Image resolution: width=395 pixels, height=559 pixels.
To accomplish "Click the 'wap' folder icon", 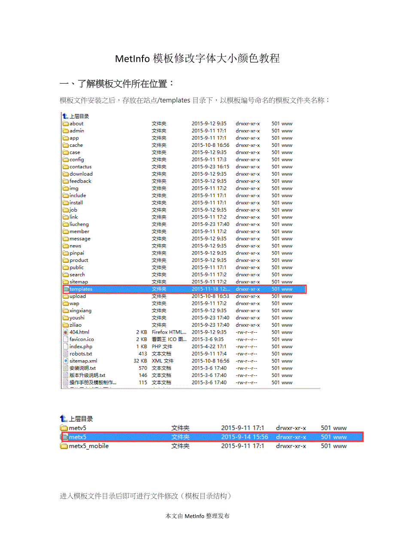I will tap(66, 304).
